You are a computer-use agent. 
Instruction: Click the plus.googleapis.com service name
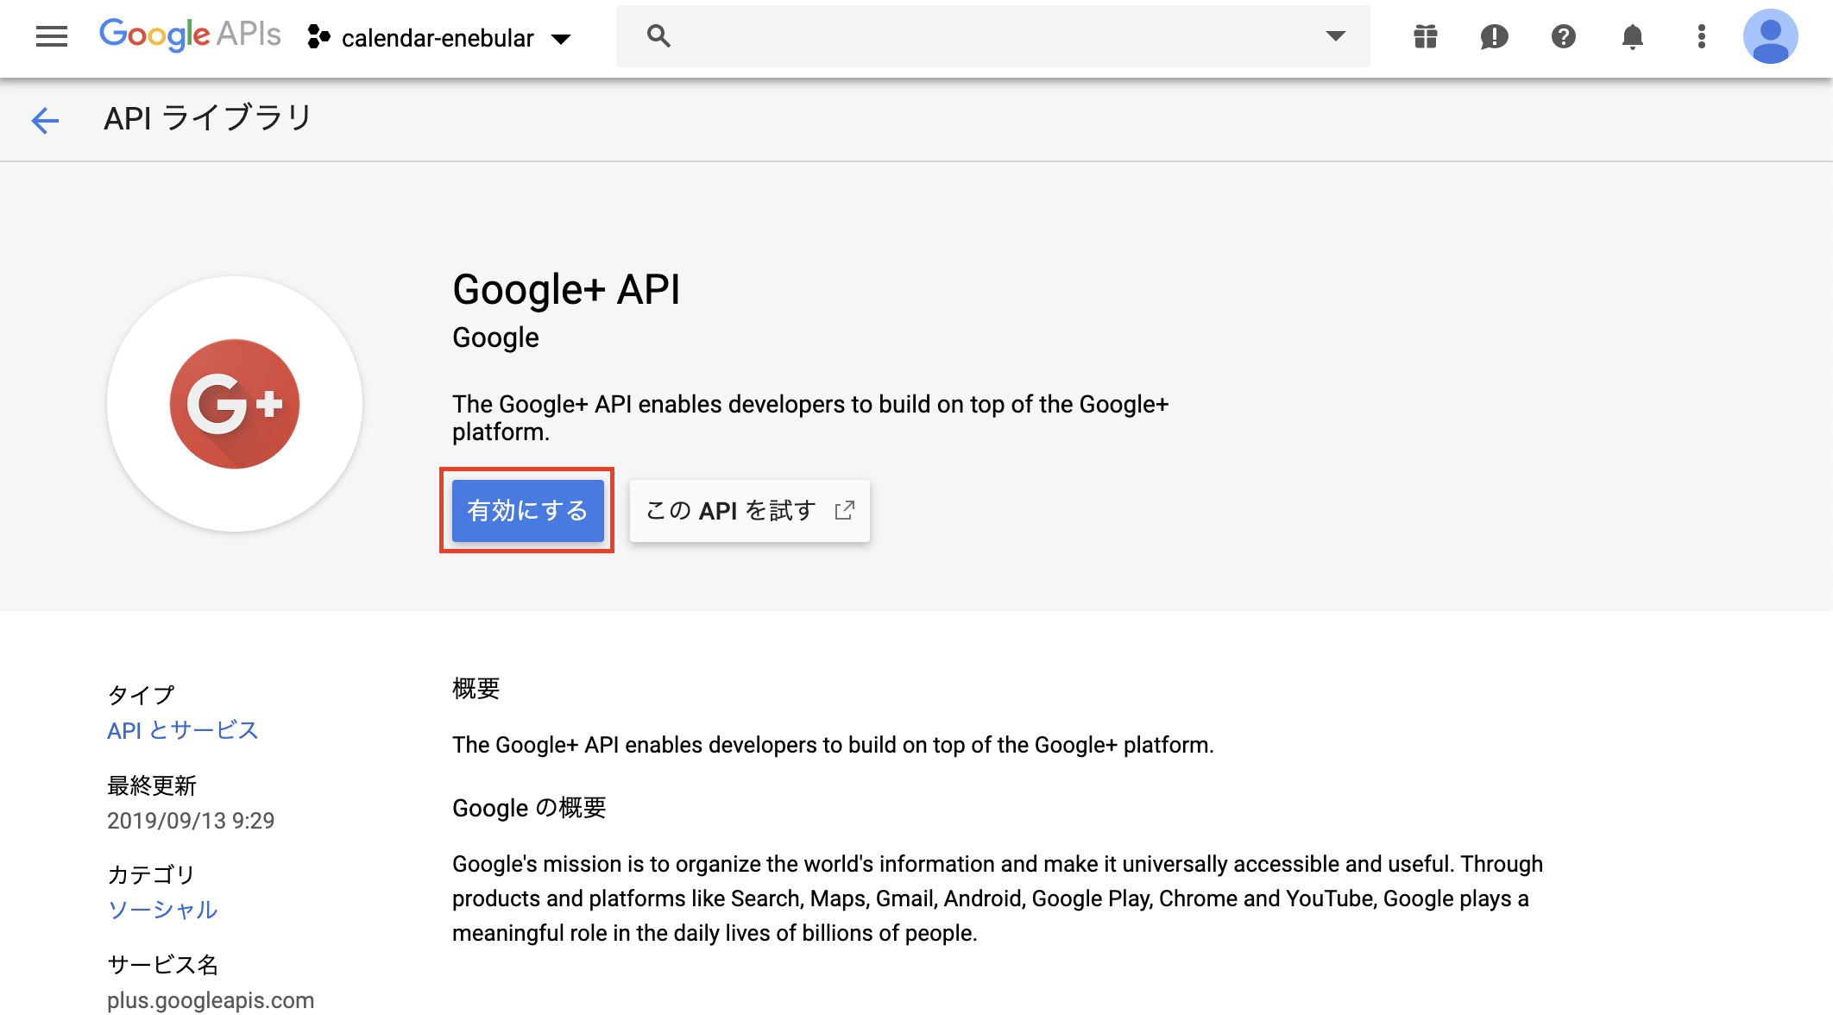point(211,1000)
